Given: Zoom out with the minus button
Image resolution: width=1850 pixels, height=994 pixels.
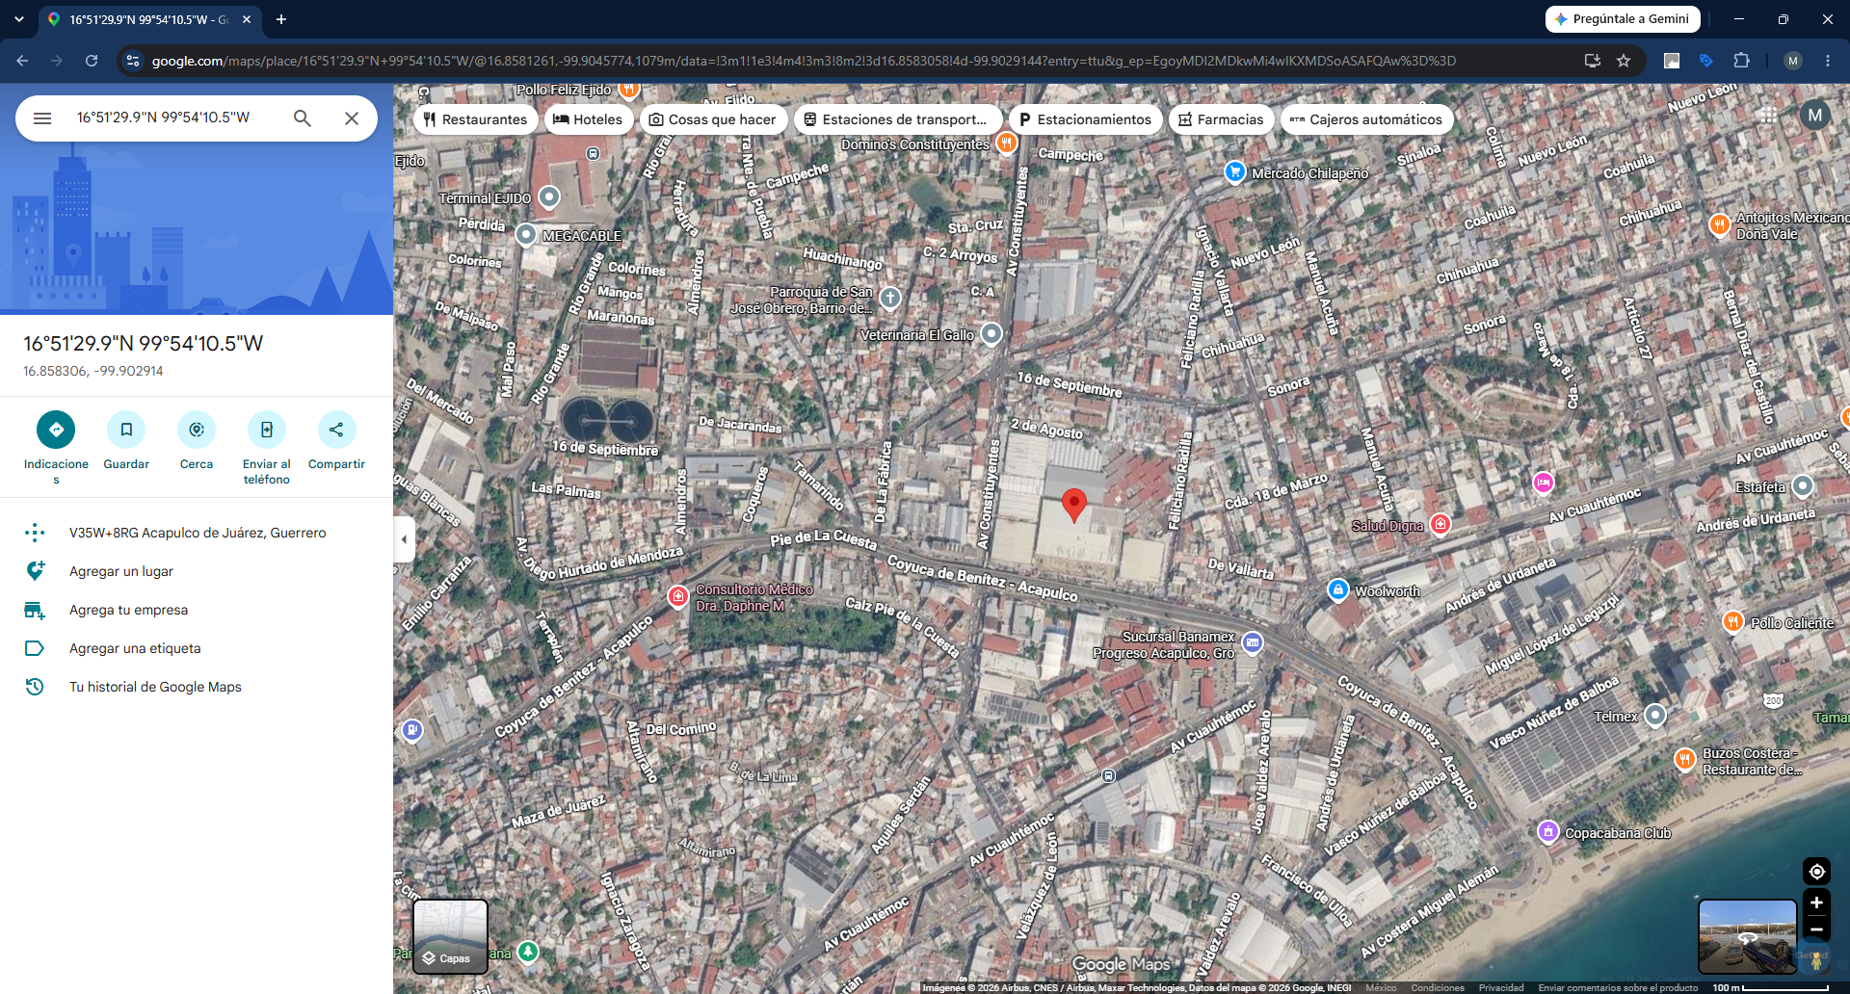Looking at the screenshot, I should pos(1816,929).
